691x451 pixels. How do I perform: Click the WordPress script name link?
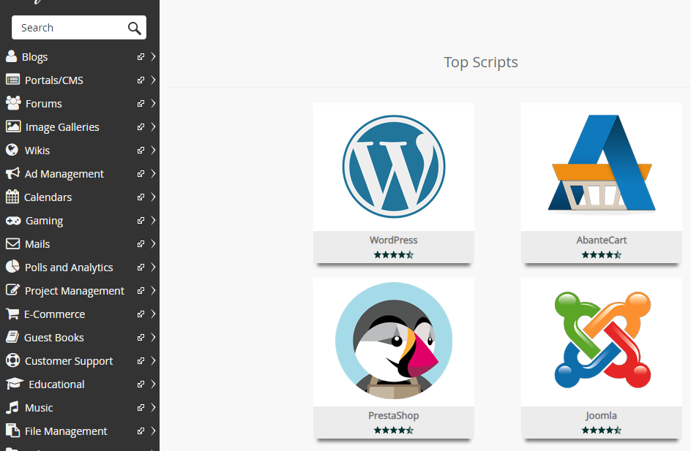pos(393,240)
